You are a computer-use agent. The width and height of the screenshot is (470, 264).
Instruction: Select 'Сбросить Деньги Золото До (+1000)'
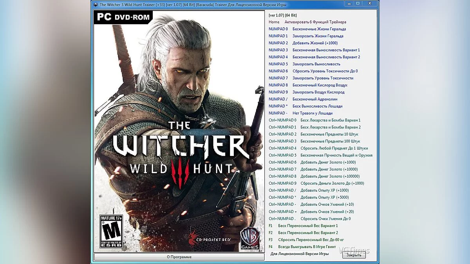click(x=332, y=184)
